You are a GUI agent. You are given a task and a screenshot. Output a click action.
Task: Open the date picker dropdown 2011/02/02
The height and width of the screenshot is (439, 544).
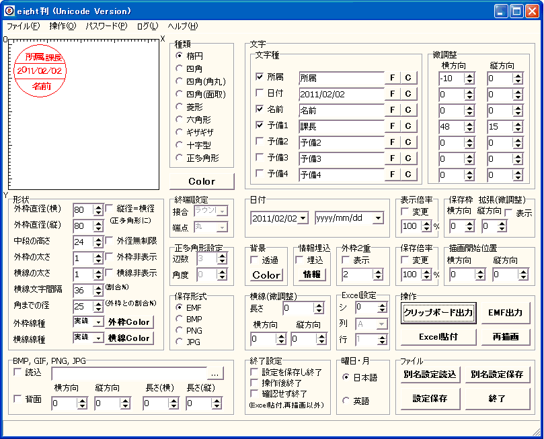303,218
